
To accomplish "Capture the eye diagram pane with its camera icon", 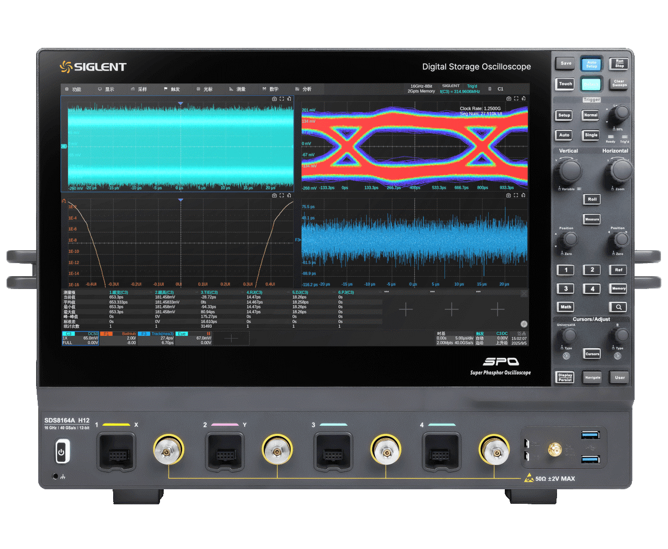I will pyautogui.click(x=509, y=99).
